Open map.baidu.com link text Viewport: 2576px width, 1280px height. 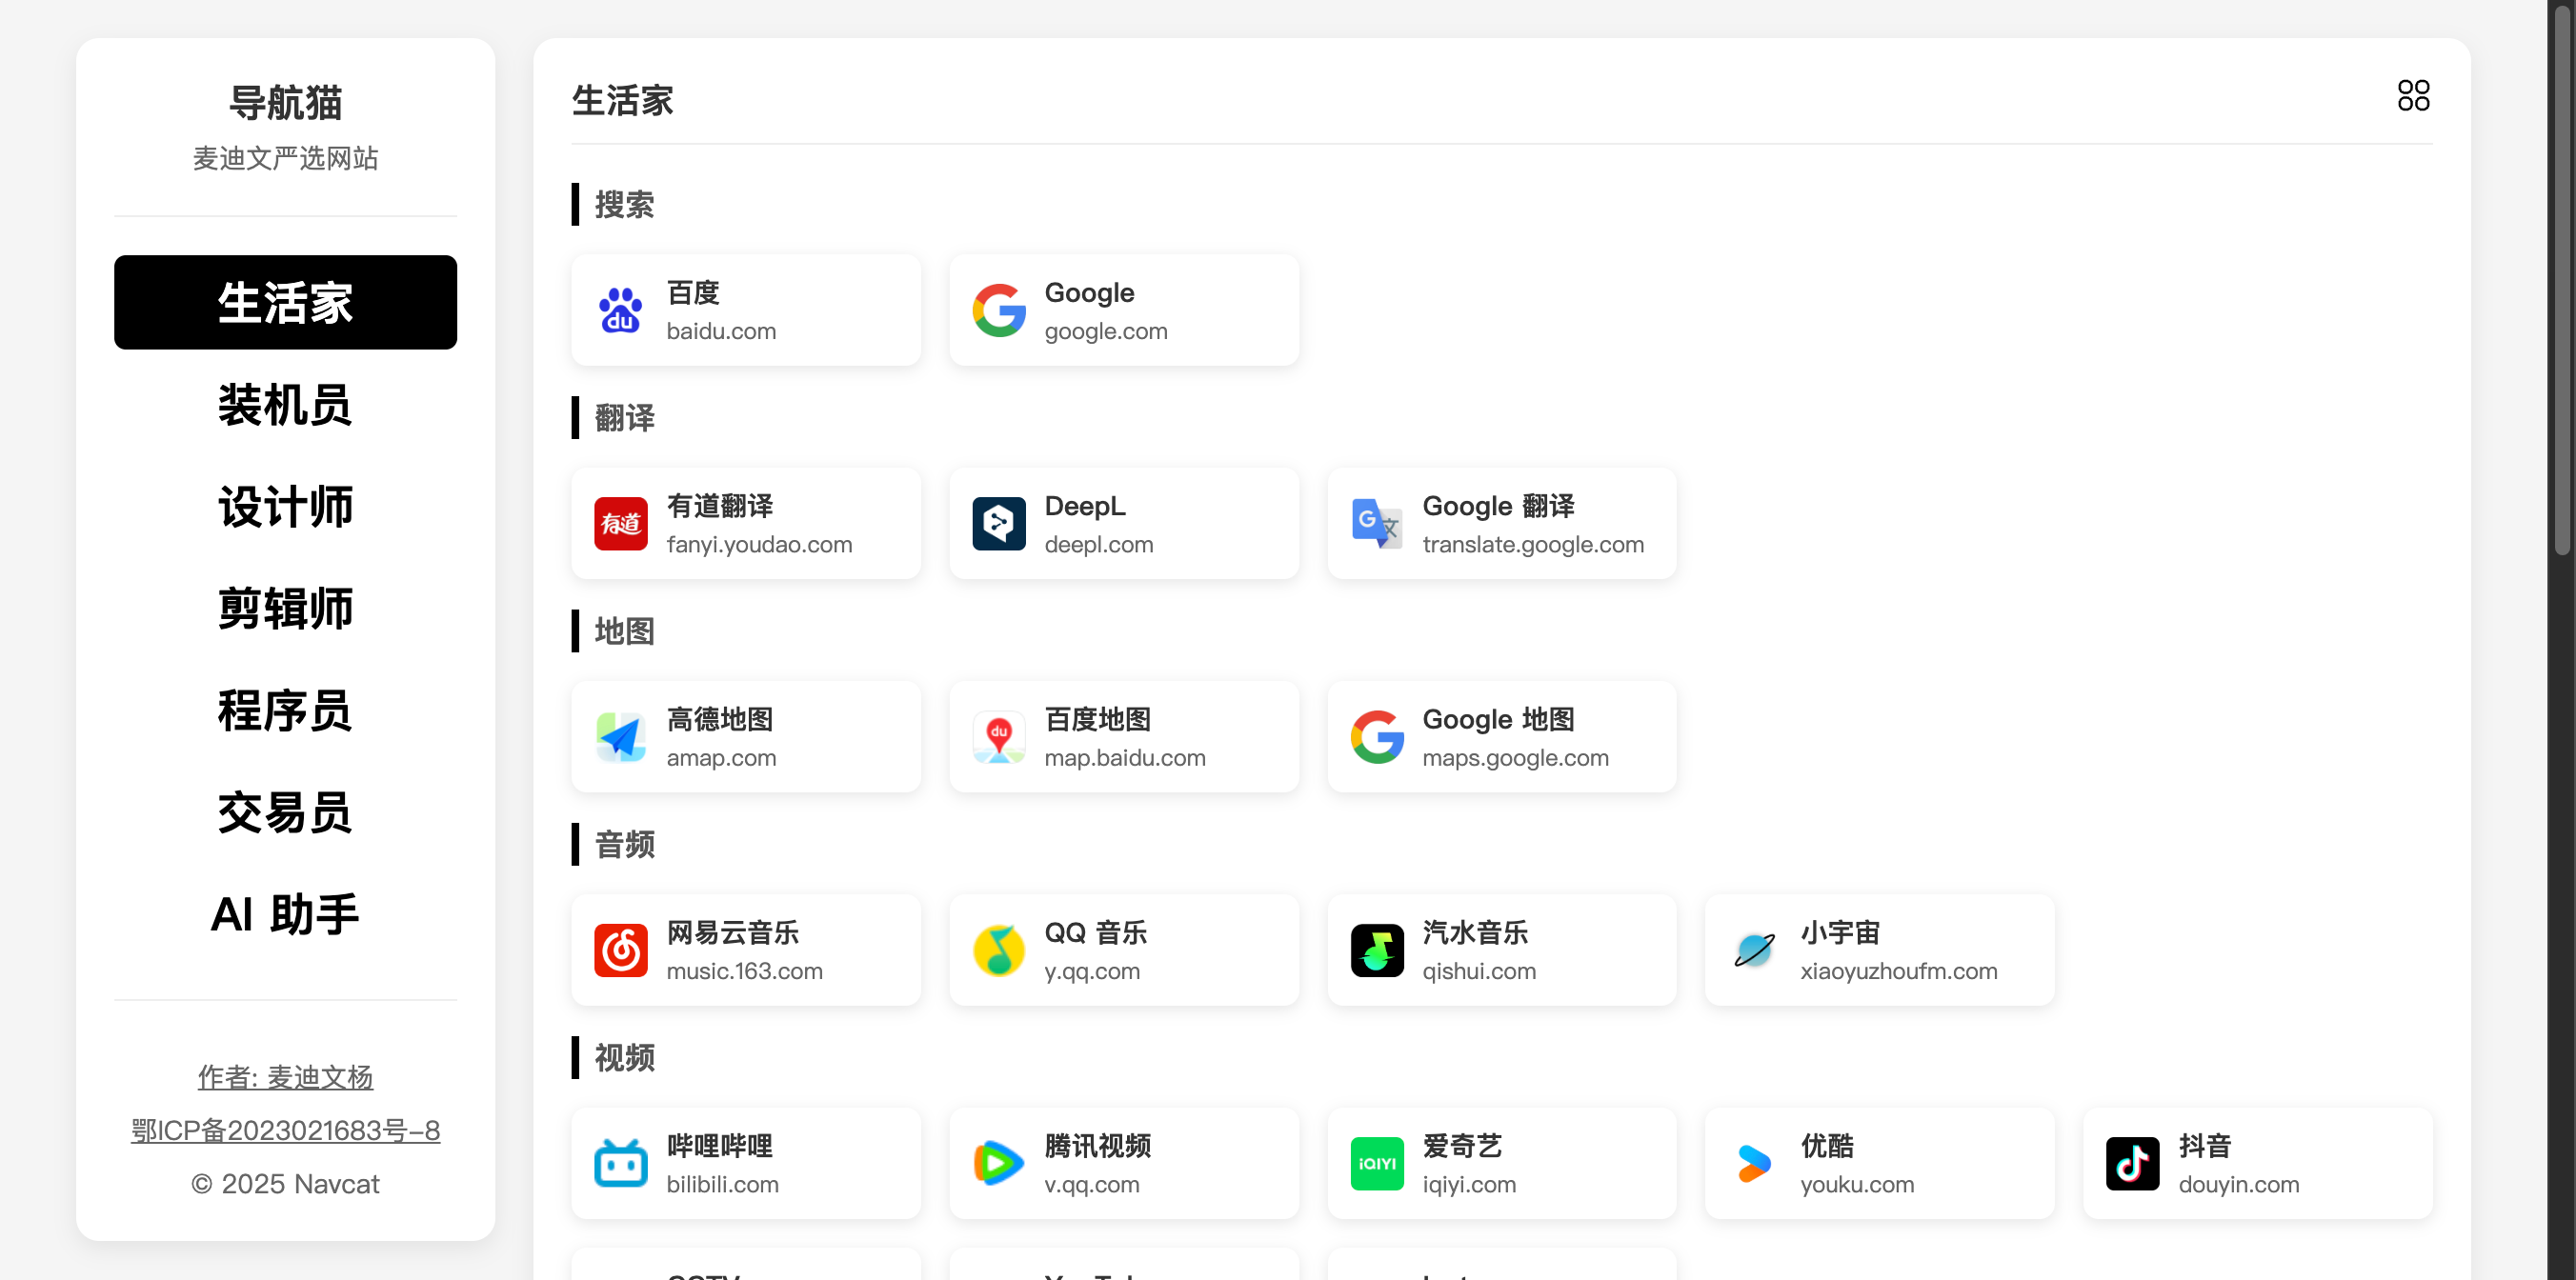(x=1125, y=758)
